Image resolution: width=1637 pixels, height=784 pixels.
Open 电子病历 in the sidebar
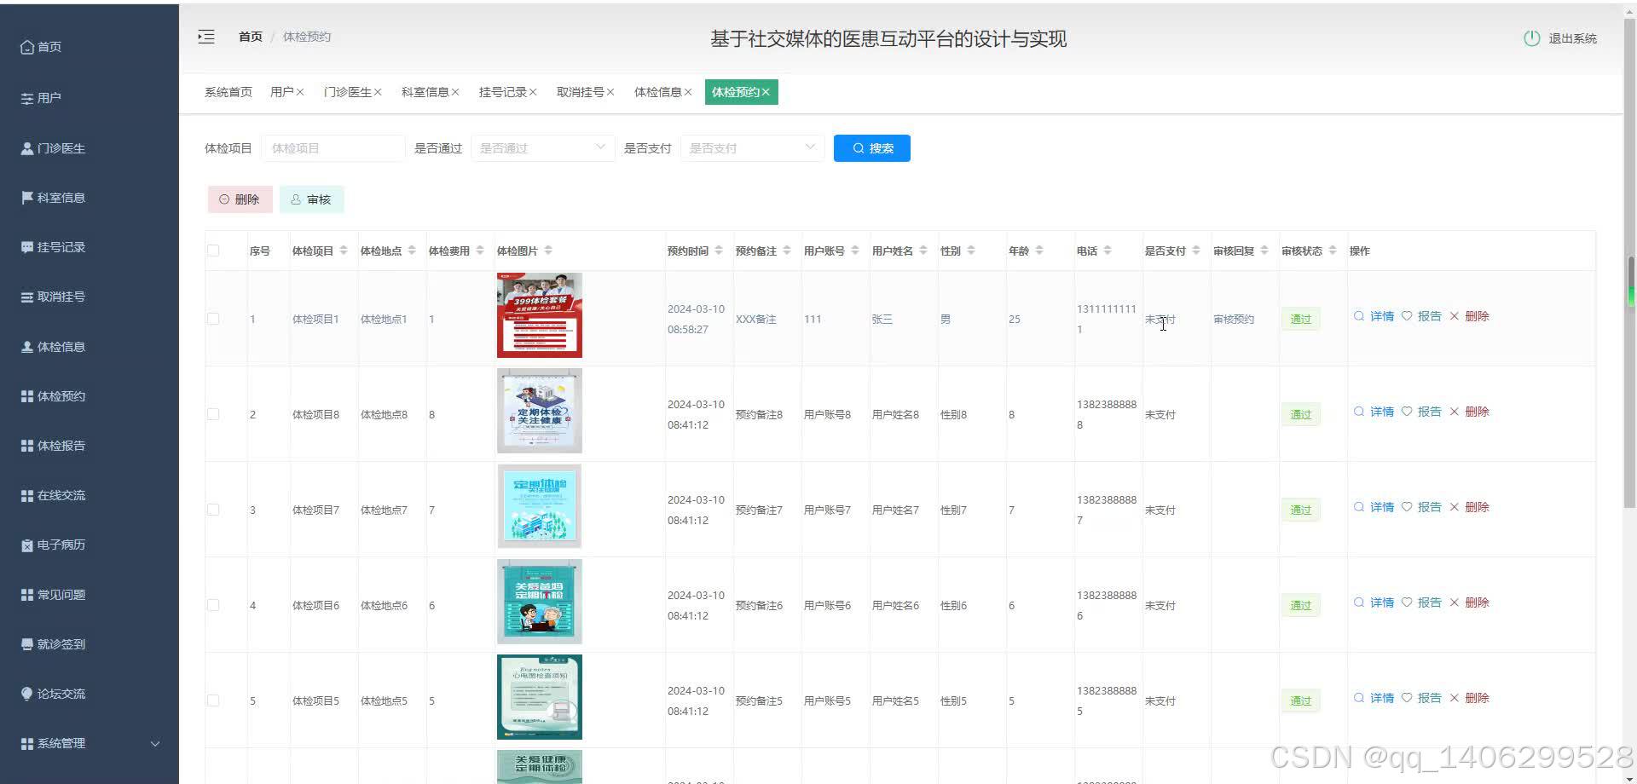[90, 545]
